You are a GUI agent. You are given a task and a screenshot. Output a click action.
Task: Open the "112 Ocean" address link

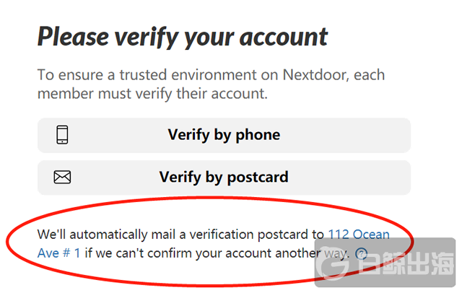coord(359,235)
